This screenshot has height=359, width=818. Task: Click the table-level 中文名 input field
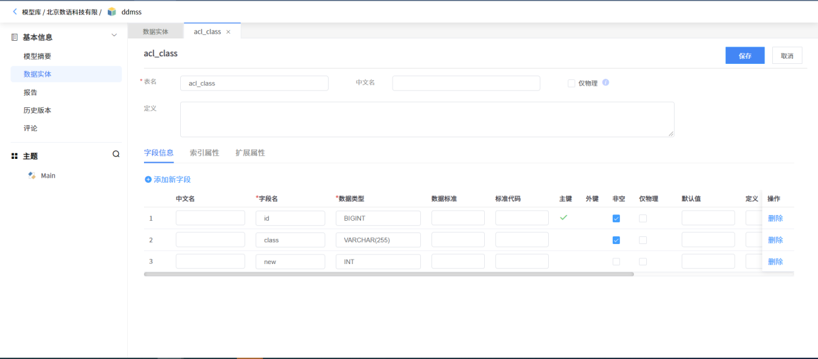click(466, 83)
